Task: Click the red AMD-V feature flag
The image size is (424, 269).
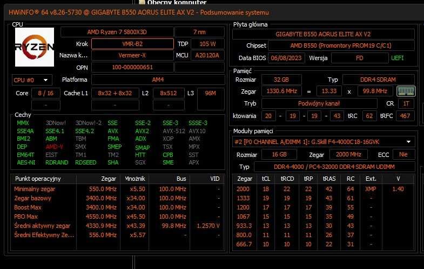Action: point(55,147)
